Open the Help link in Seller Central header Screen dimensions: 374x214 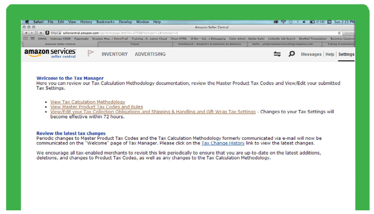click(x=330, y=54)
